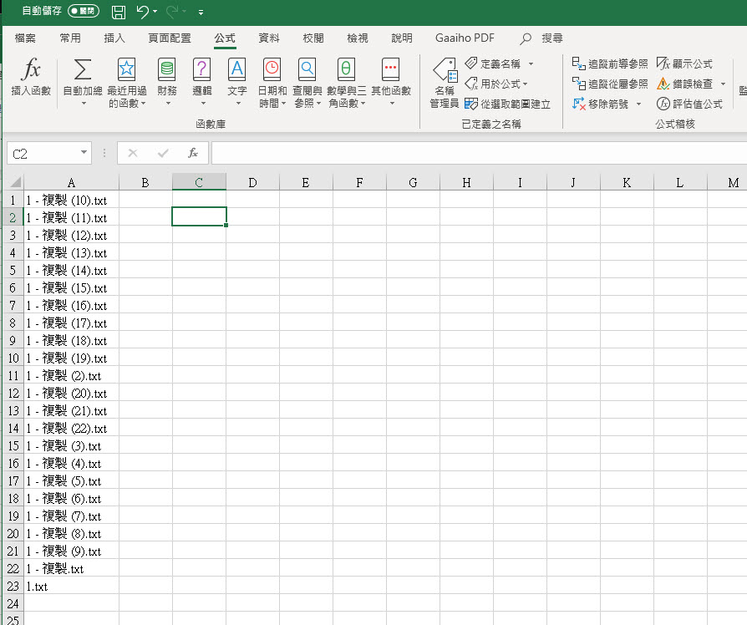Toggle the AutoSave (自動儲存) switch
Screen dimensions: 747x625
click(84, 12)
